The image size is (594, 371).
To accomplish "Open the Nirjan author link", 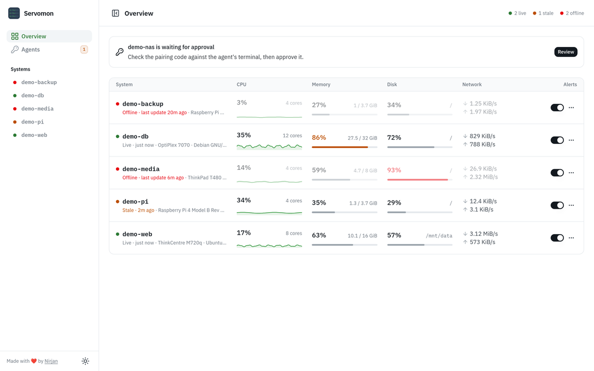I will (x=51, y=361).
